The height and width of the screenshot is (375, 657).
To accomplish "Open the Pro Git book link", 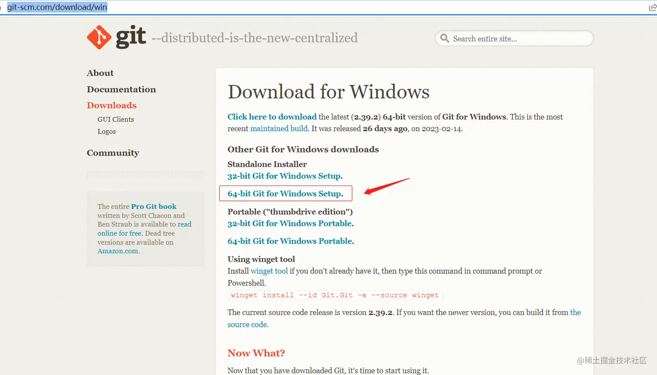I will click(x=154, y=206).
